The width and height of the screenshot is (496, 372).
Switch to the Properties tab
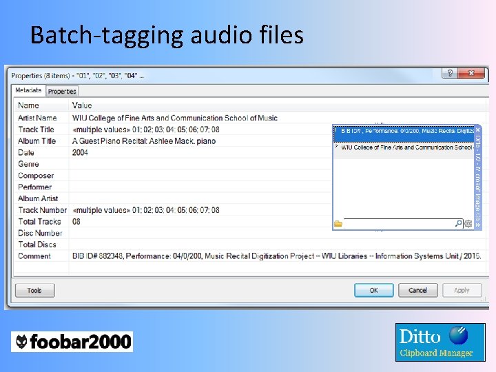62,92
